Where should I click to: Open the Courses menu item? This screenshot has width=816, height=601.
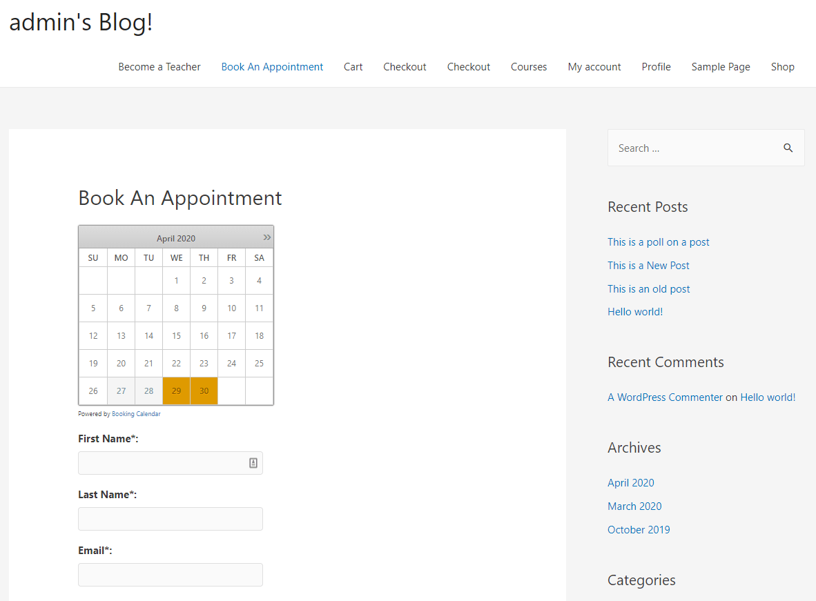click(x=529, y=67)
